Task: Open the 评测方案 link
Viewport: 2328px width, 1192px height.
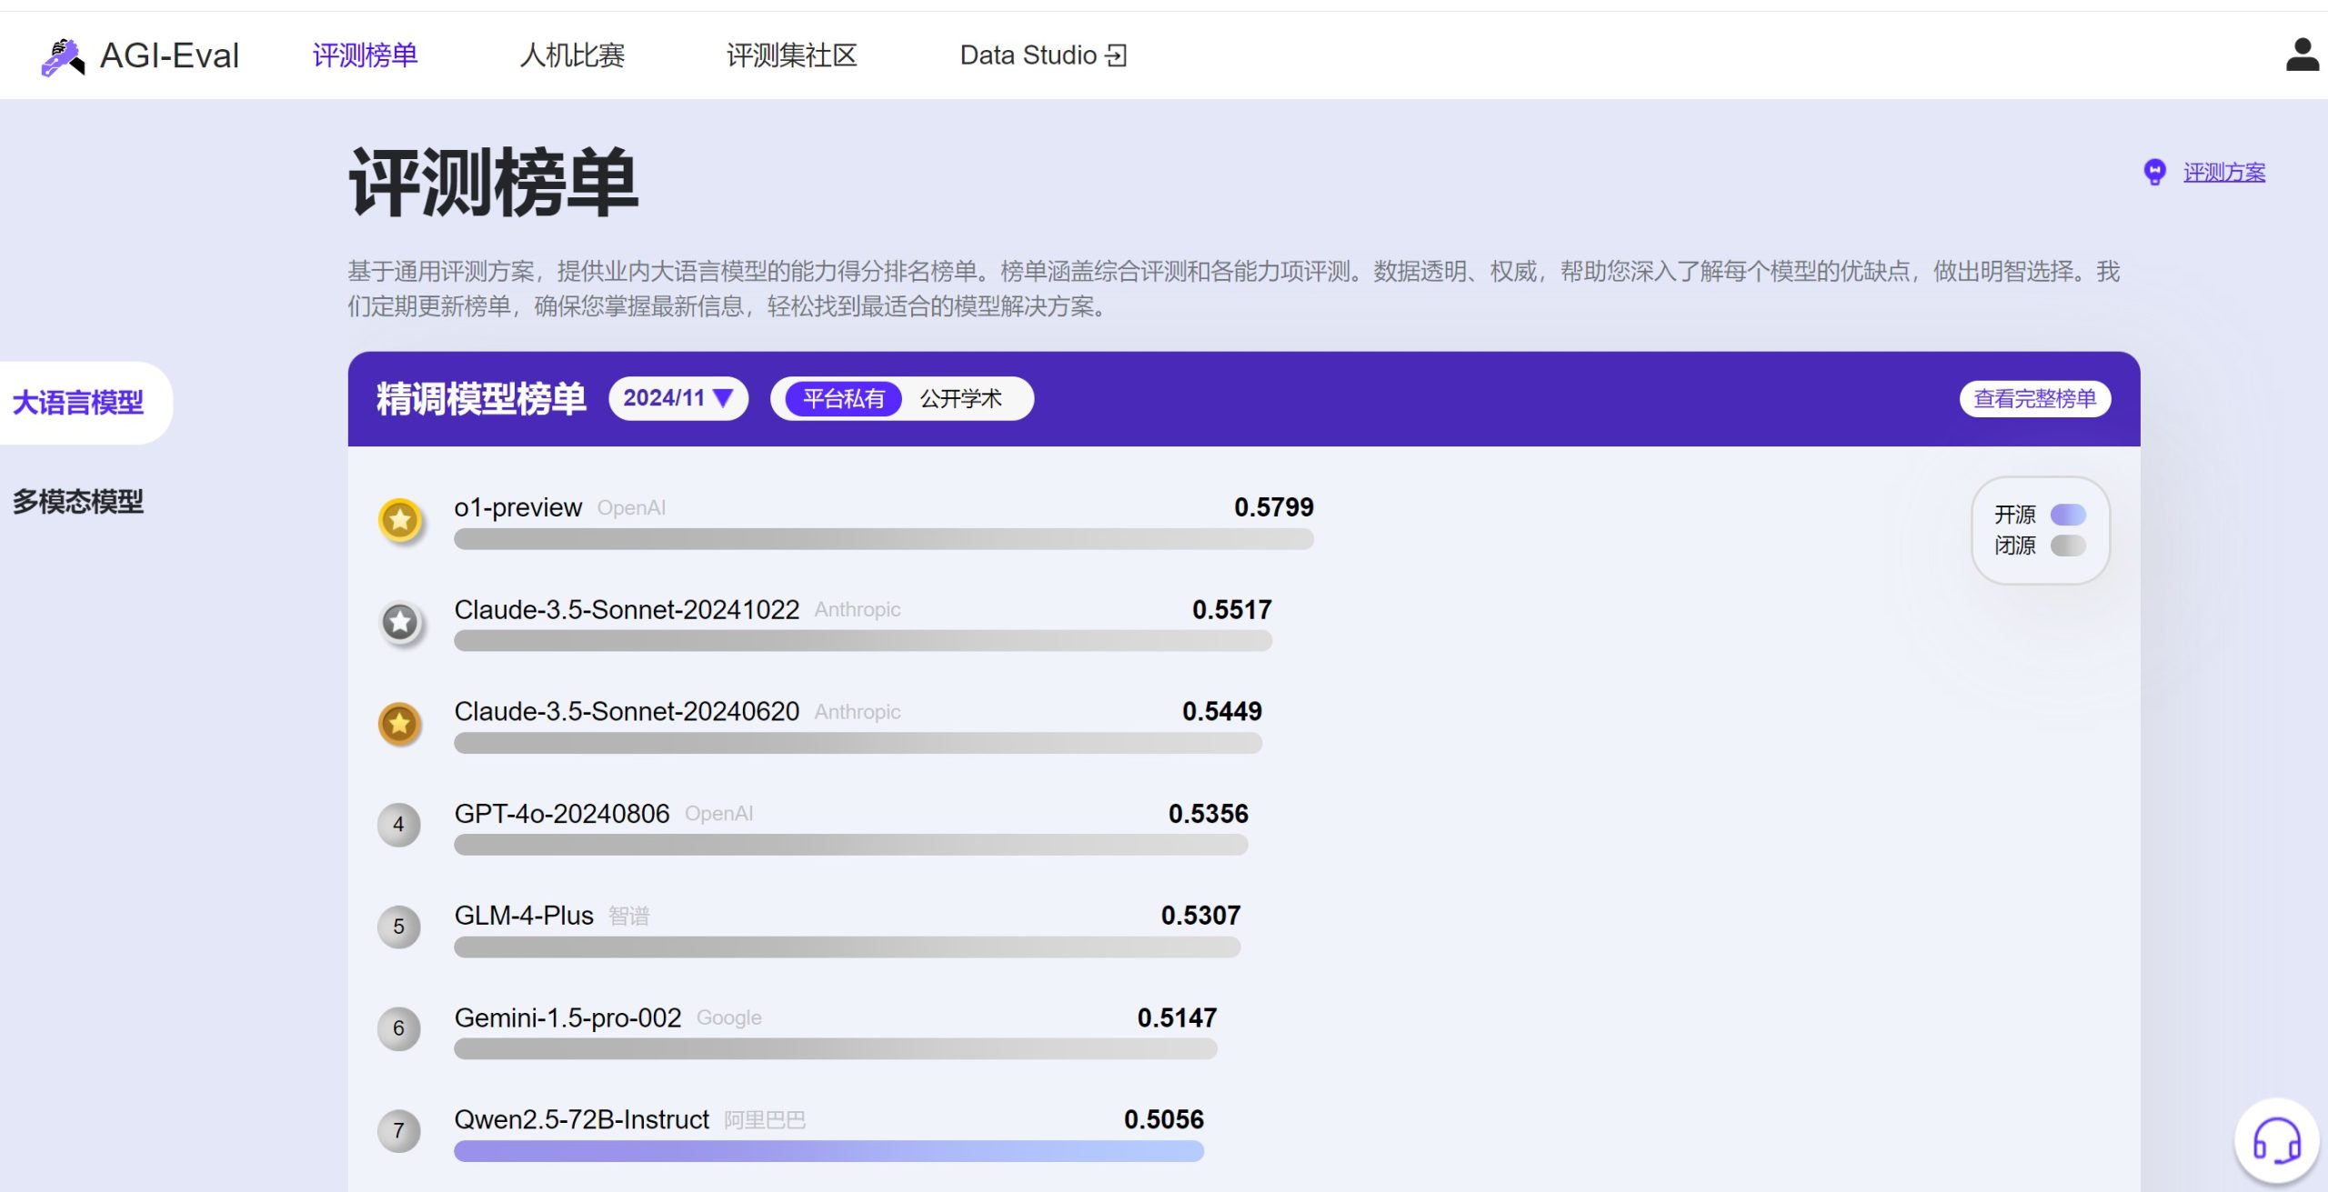Action: point(2223,172)
